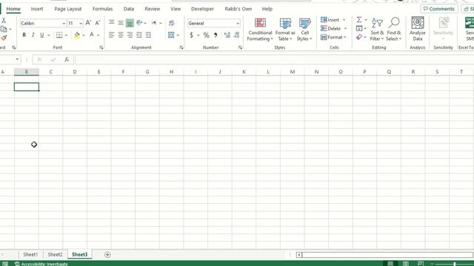Image resolution: width=474 pixels, height=266 pixels.
Task: Open the Number format dropdown
Action: 238,23
